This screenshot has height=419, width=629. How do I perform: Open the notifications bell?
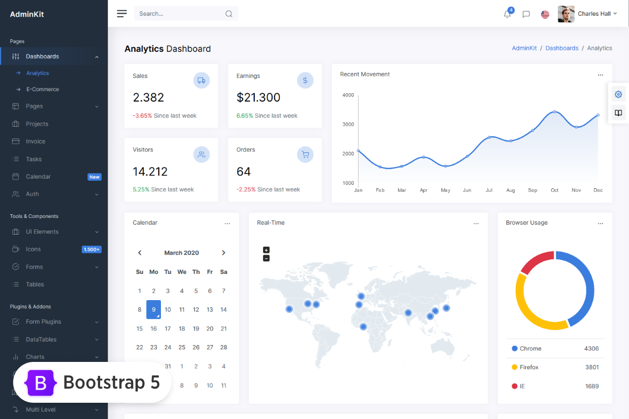click(x=507, y=14)
